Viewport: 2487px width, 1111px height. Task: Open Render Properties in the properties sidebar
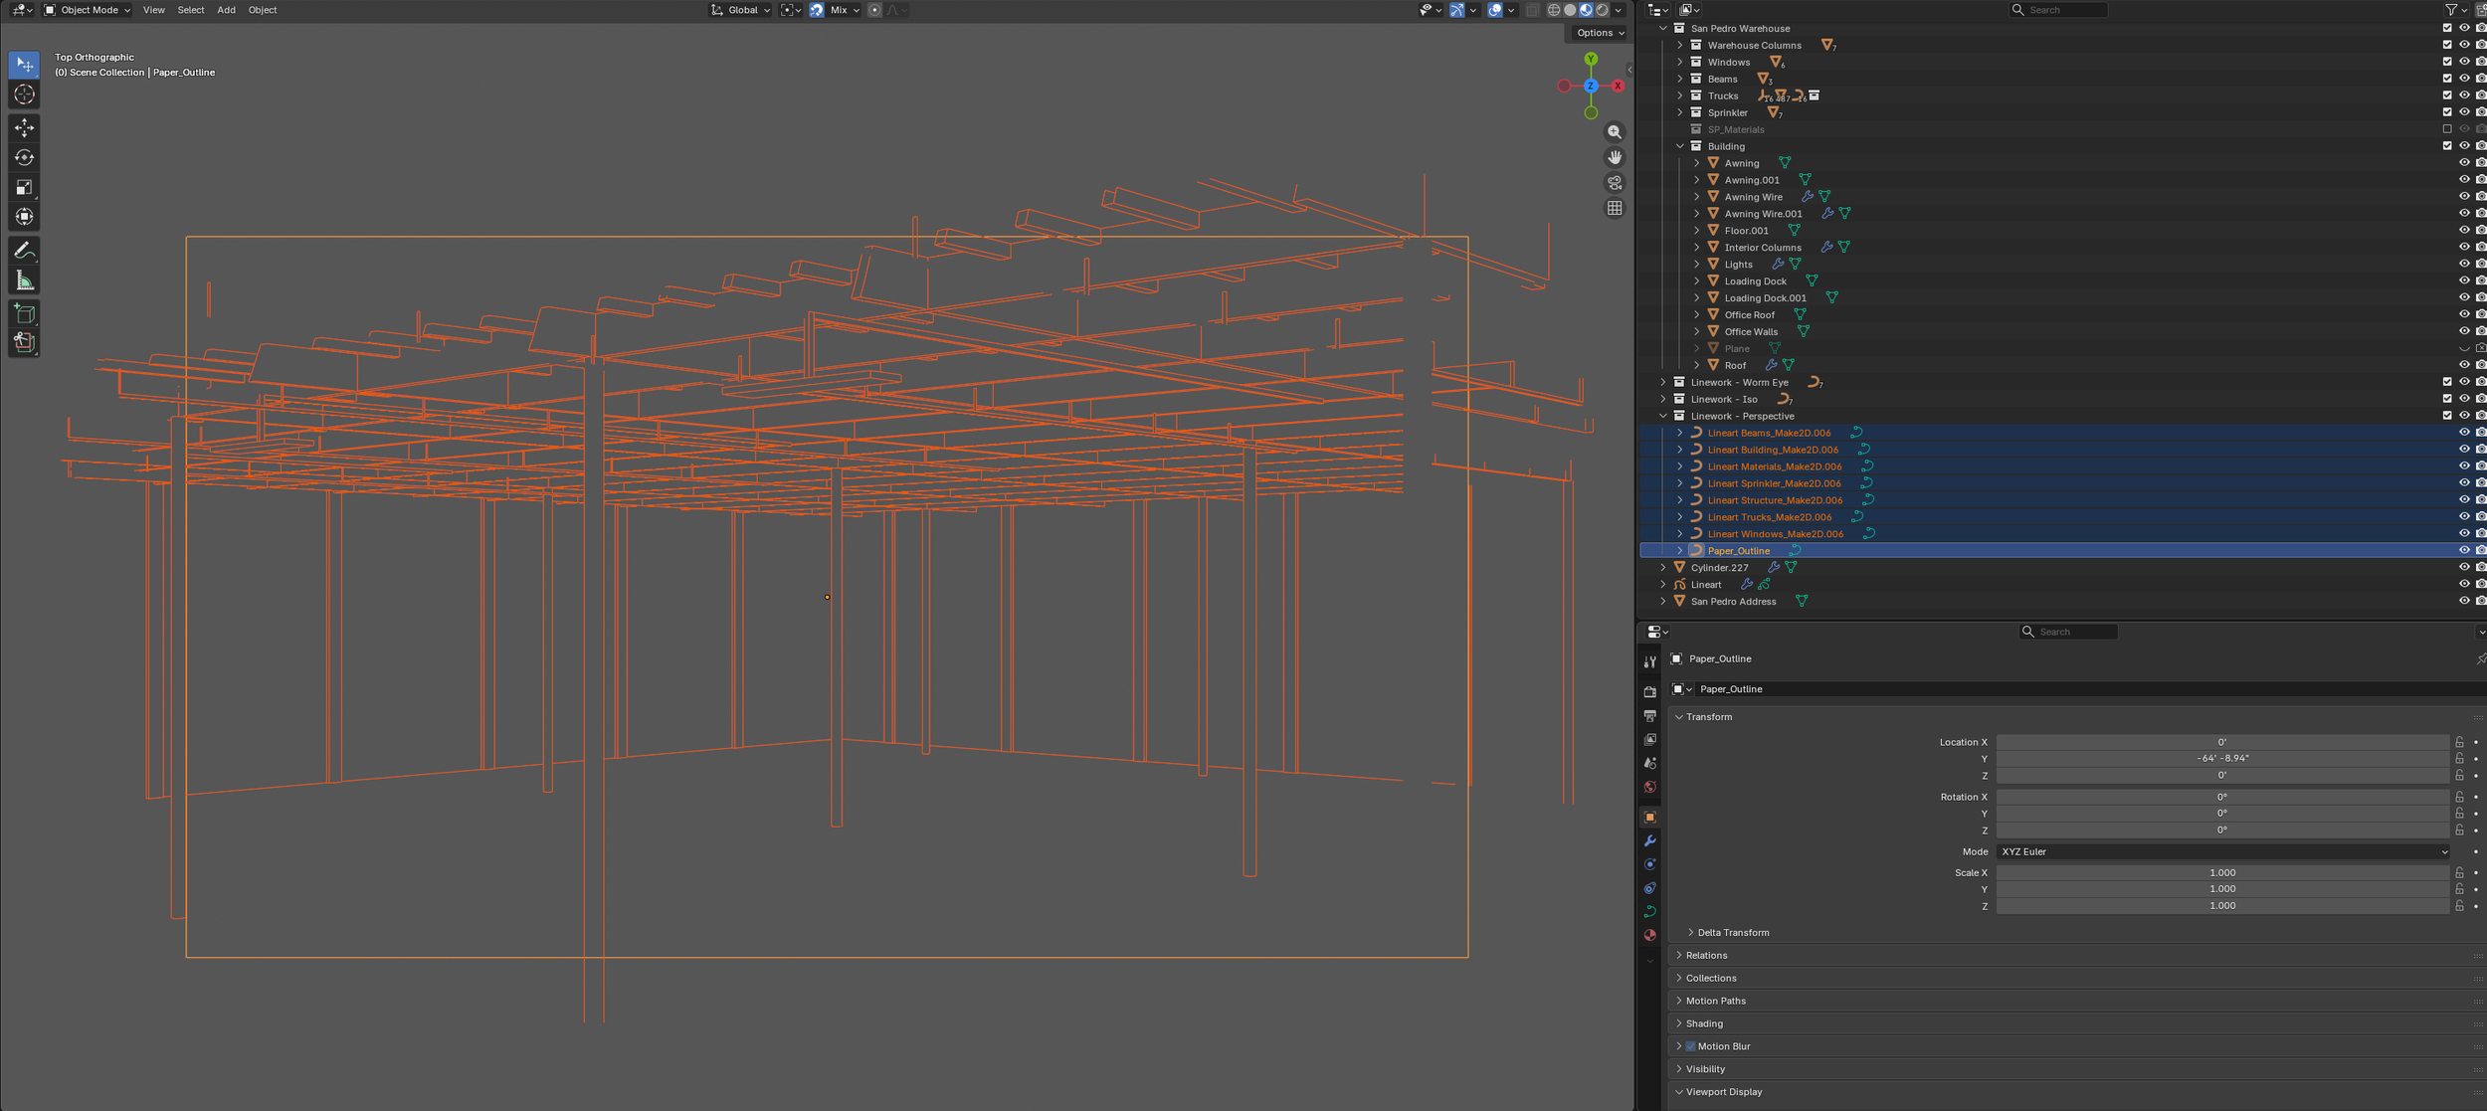point(1650,691)
